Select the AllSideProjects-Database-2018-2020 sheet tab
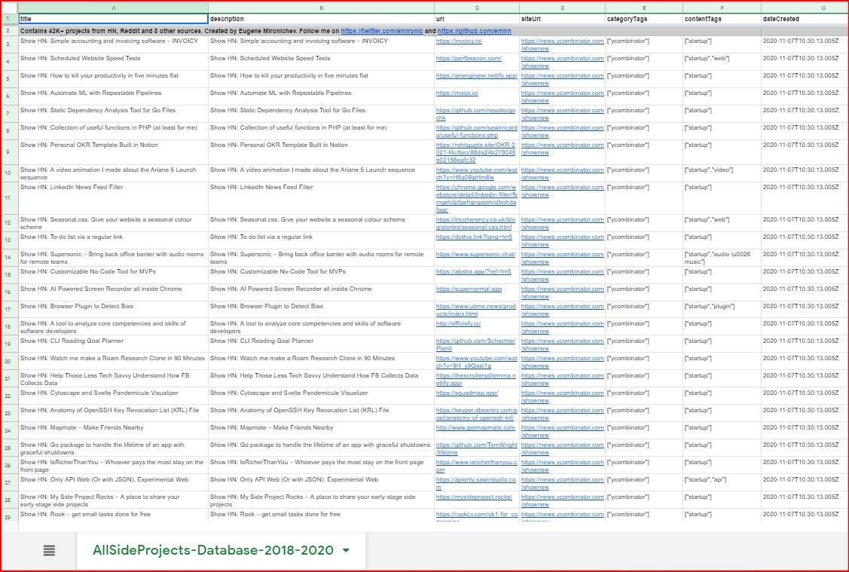 [218, 550]
